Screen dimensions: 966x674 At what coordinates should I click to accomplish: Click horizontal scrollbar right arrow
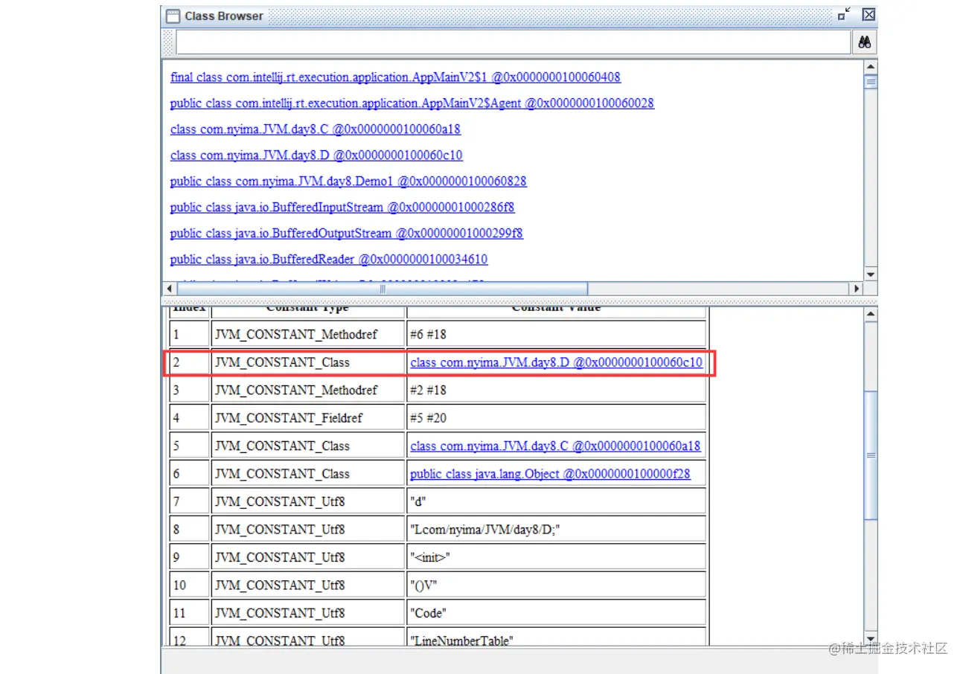click(x=857, y=289)
